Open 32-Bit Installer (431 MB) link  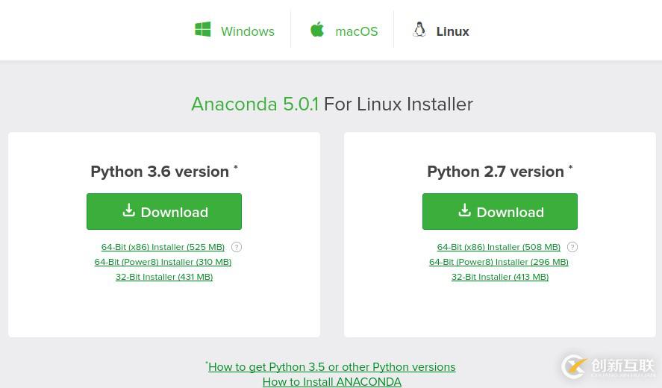point(164,277)
